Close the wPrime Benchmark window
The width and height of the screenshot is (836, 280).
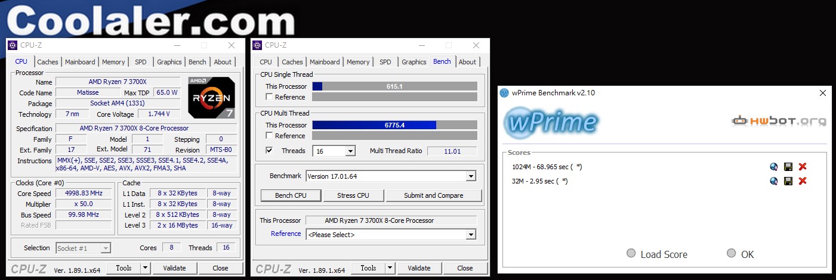[823, 93]
